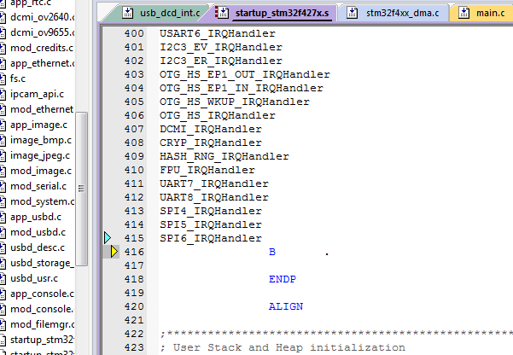Click the B branch instruction on line 416

pos(272,252)
